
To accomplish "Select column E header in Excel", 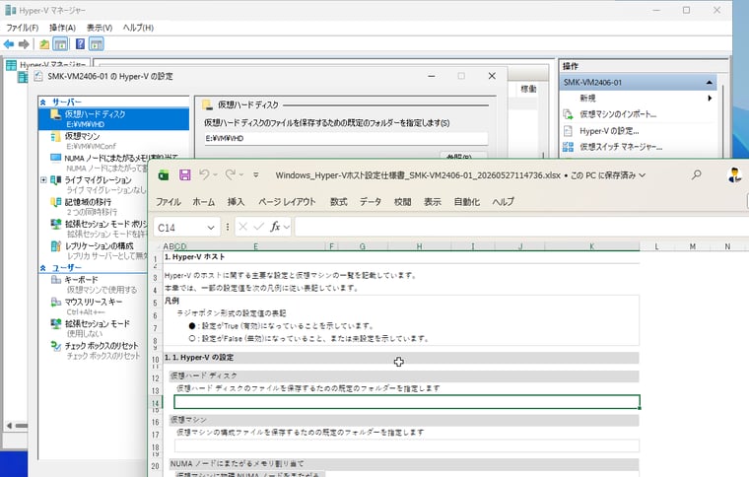I will pos(256,246).
